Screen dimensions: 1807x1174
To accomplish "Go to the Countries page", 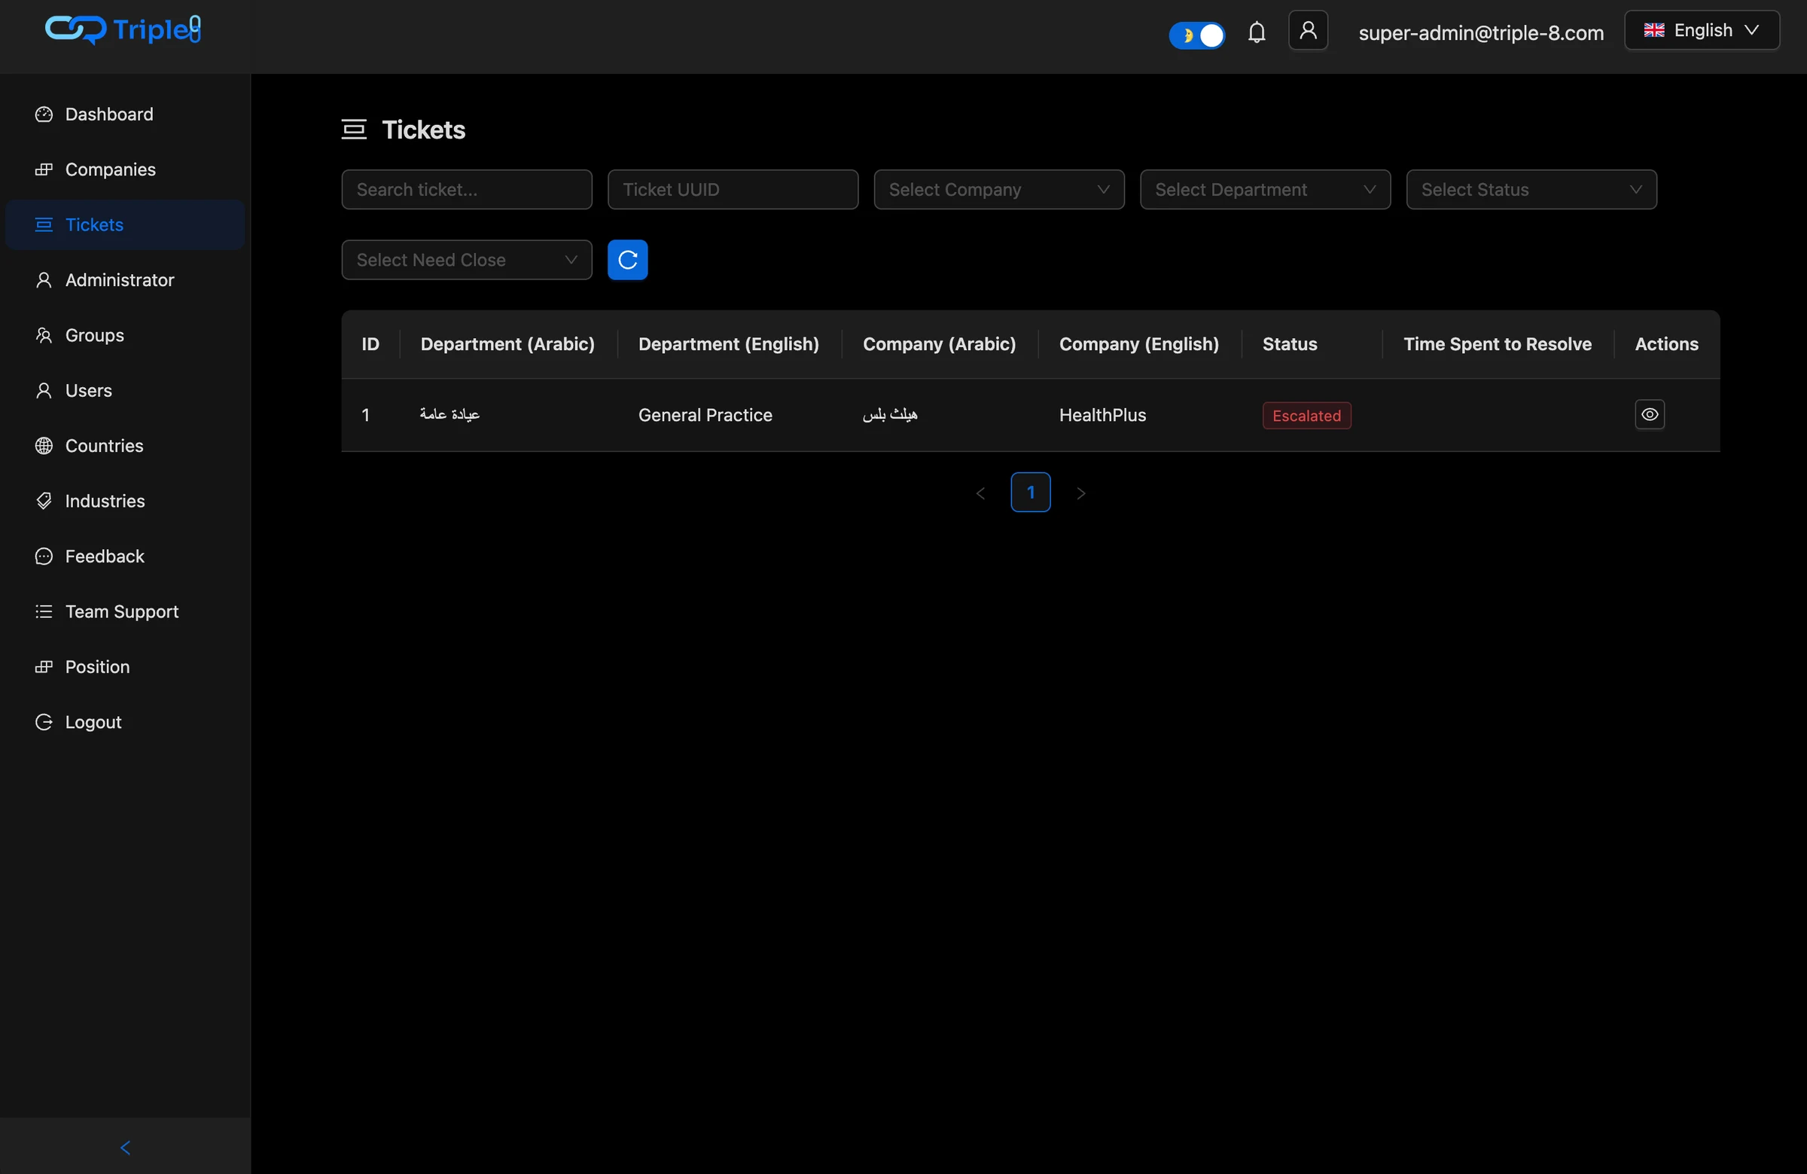I will click(x=125, y=446).
